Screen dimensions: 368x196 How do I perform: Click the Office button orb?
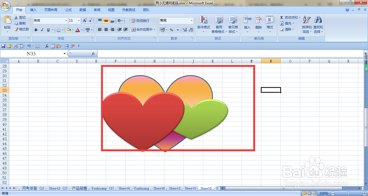(x=5, y=6)
